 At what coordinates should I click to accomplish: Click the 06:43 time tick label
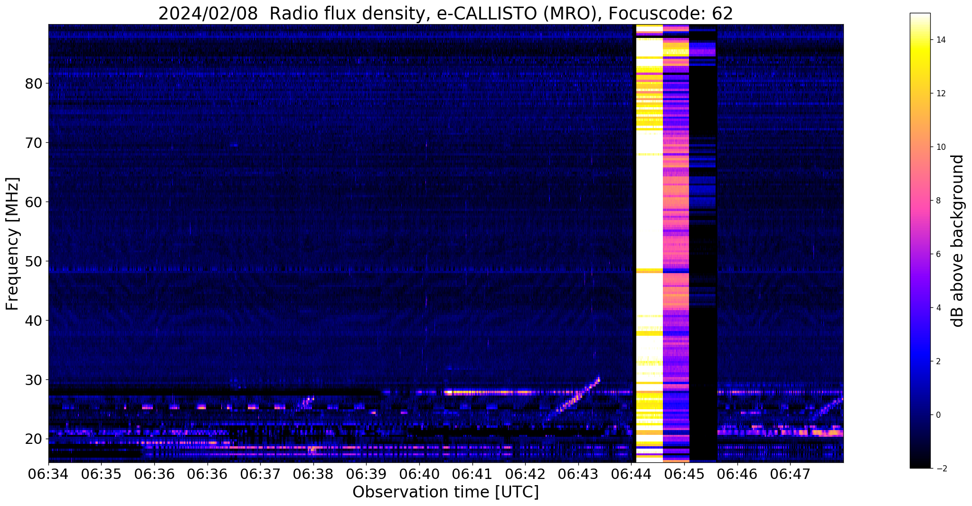[578, 473]
